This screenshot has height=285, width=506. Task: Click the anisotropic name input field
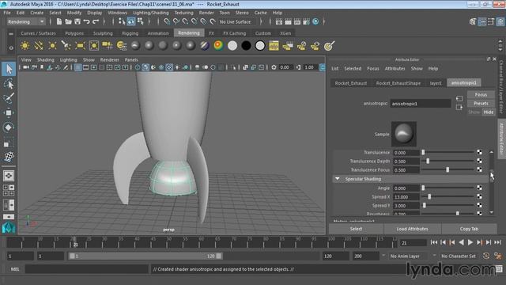coord(420,104)
